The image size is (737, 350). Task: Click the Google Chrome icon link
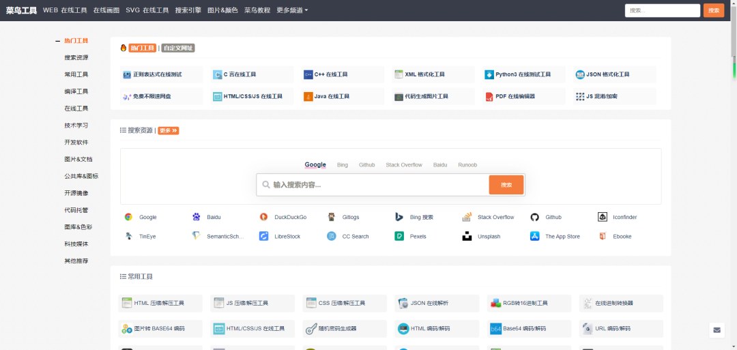[x=128, y=217]
